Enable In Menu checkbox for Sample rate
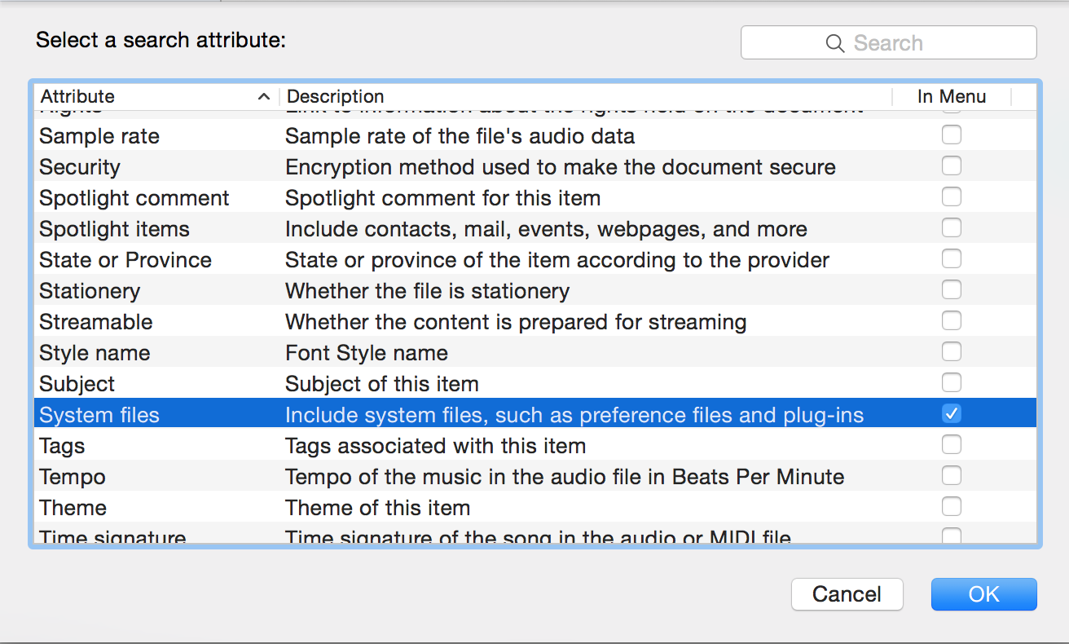The height and width of the screenshot is (644, 1069). click(x=951, y=135)
